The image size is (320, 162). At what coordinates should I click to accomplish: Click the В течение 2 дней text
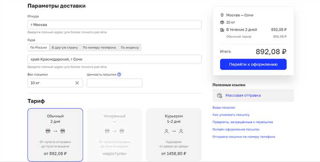[x=241, y=30]
